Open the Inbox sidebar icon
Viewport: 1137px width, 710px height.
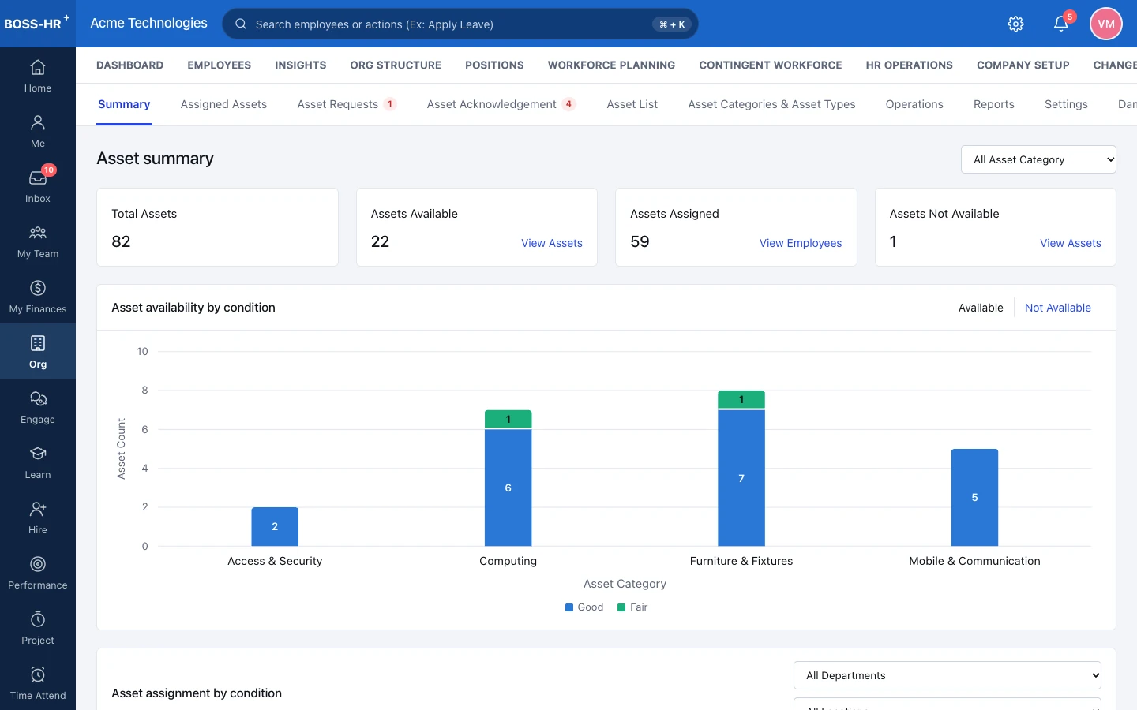[x=38, y=186]
